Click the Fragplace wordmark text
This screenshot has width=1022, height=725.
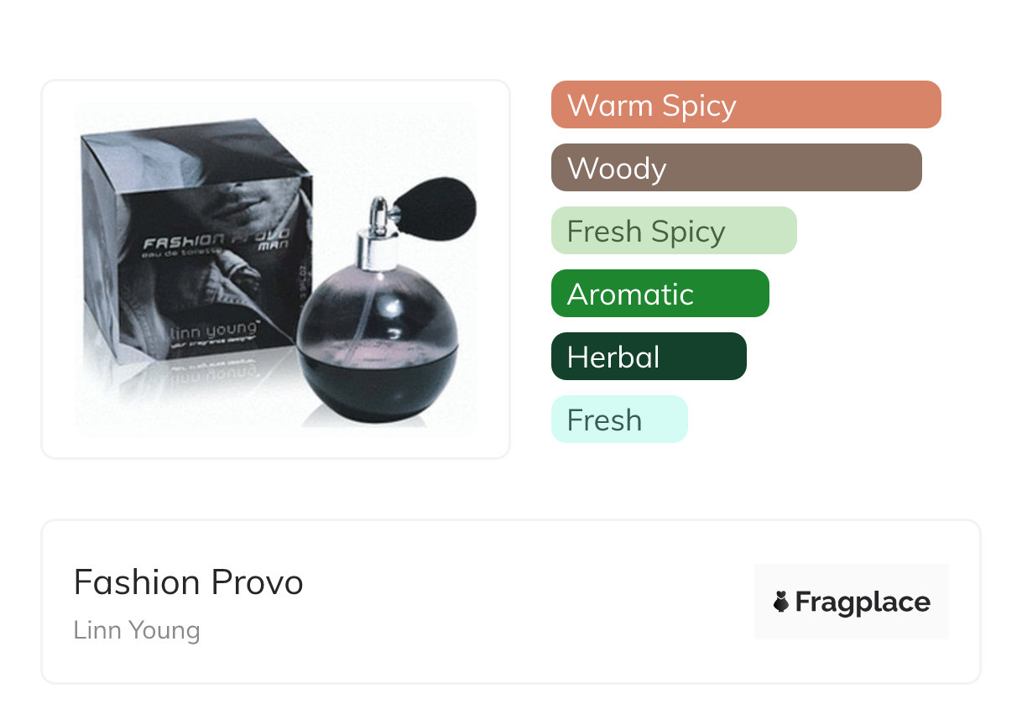pos(862,602)
